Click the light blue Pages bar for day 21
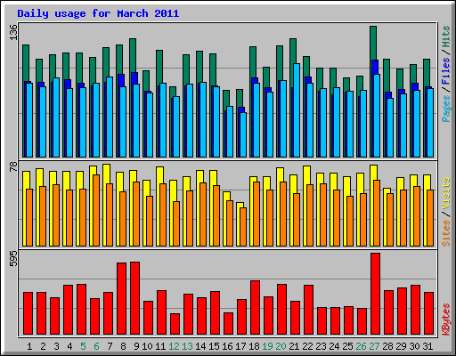The width and height of the screenshot is (456, 356). [x=297, y=110]
